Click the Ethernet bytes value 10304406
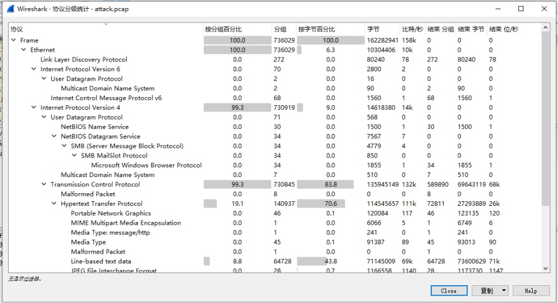This screenshot has height=303, width=558. point(381,49)
